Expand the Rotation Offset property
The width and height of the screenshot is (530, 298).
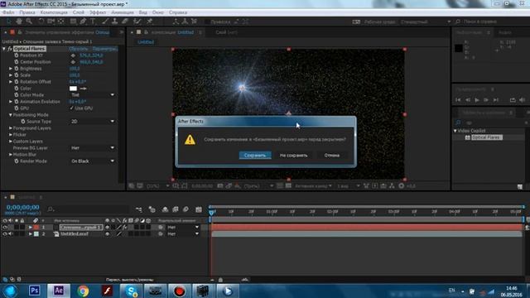11,82
